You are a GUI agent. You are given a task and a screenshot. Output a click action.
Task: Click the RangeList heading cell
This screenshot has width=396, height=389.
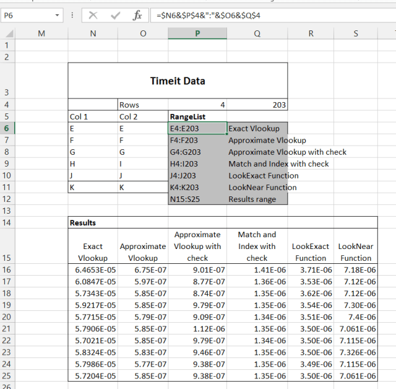coord(197,116)
